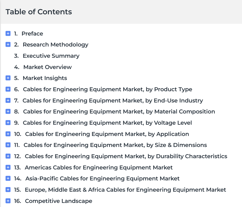The height and width of the screenshot is (207, 242).
Task: Click plus icon beside by Size & Dimensions
Action: (8, 145)
